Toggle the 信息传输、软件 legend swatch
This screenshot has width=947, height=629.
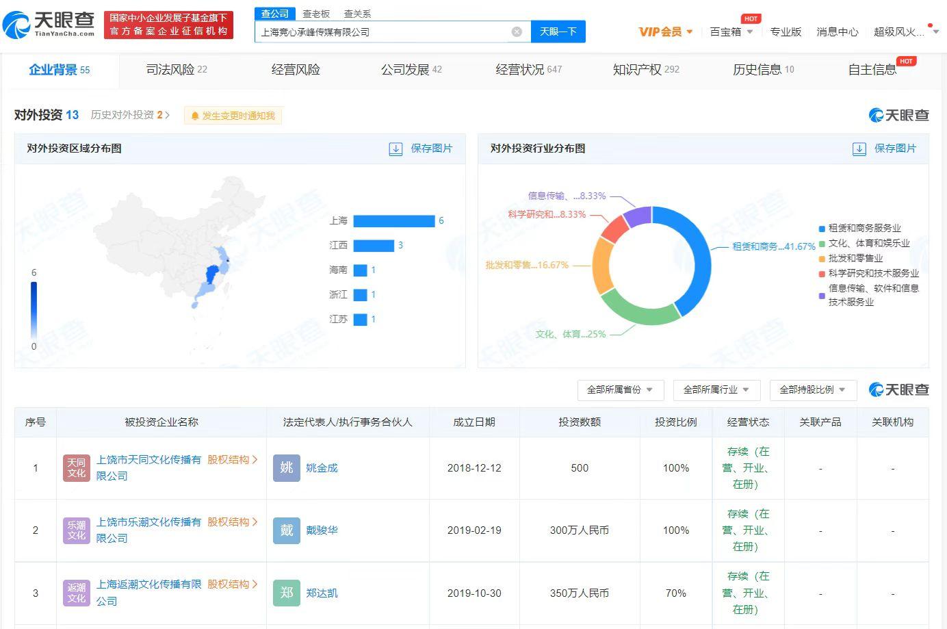coord(822,296)
